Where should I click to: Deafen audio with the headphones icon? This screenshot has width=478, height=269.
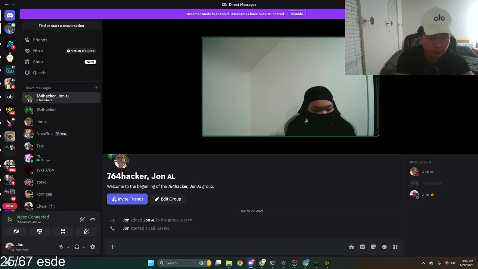[x=77, y=247]
